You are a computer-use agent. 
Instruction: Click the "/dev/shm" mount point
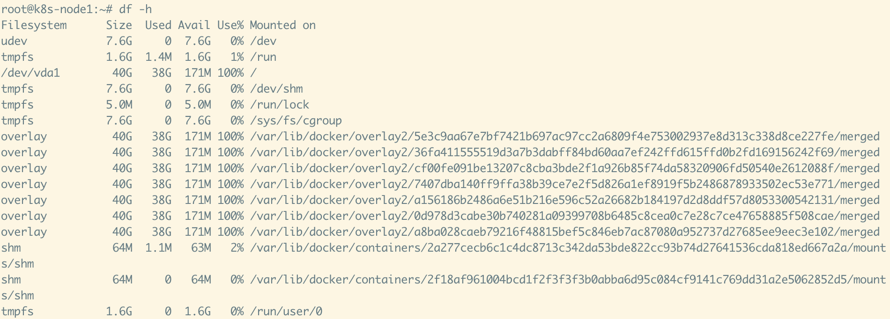tap(276, 89)
